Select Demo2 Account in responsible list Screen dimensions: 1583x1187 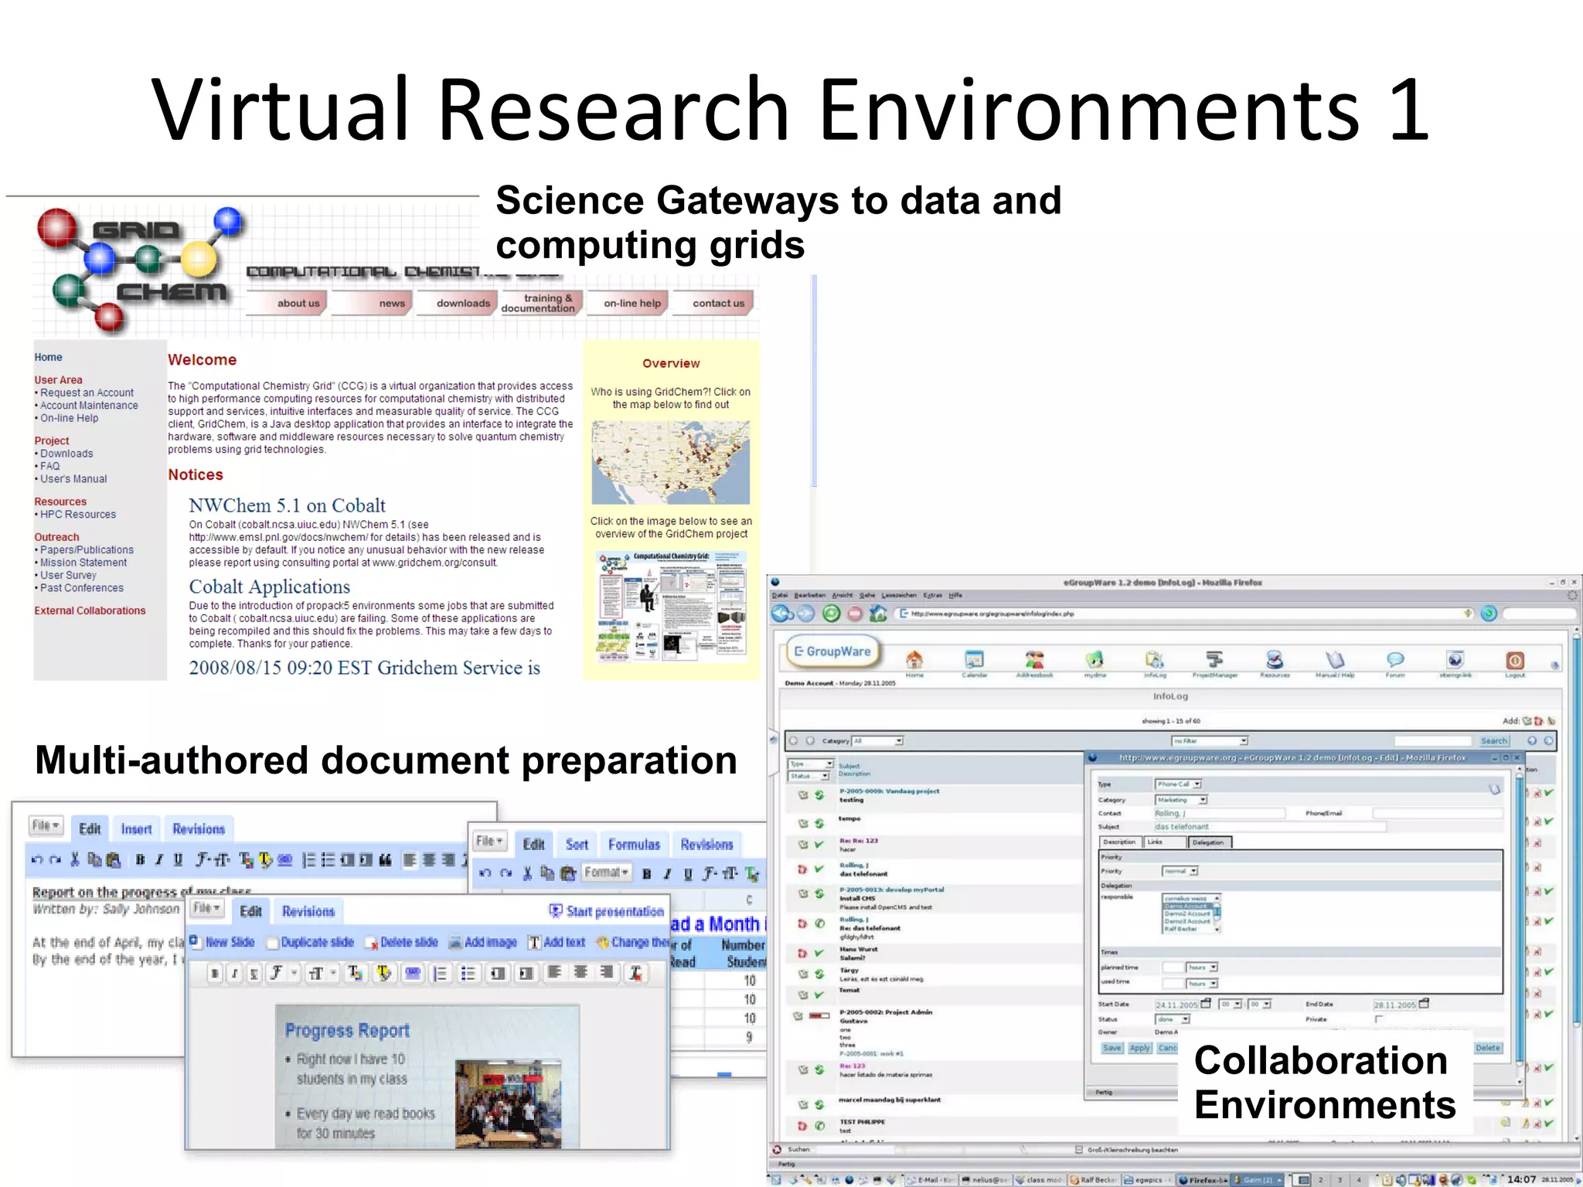coord(1188,914)
